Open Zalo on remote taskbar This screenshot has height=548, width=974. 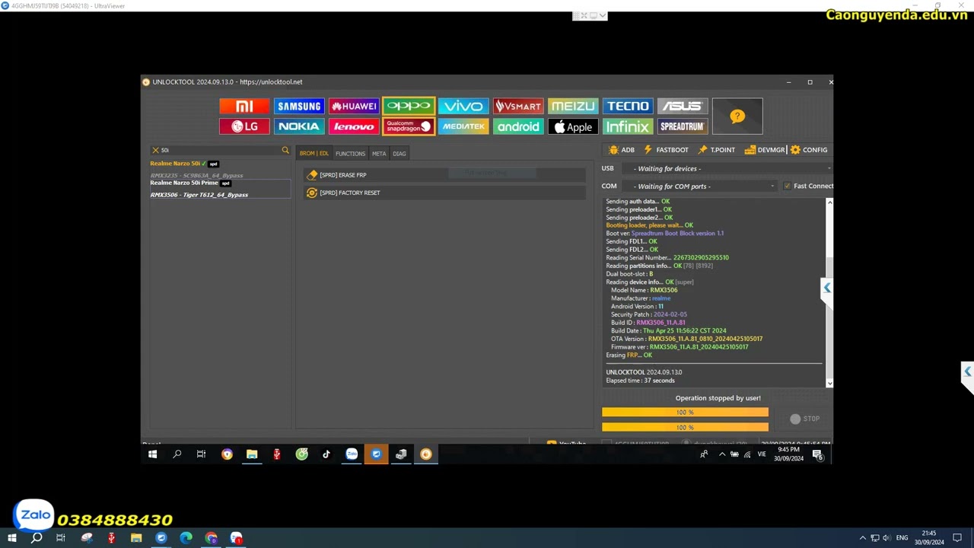[x=352, y=454]
